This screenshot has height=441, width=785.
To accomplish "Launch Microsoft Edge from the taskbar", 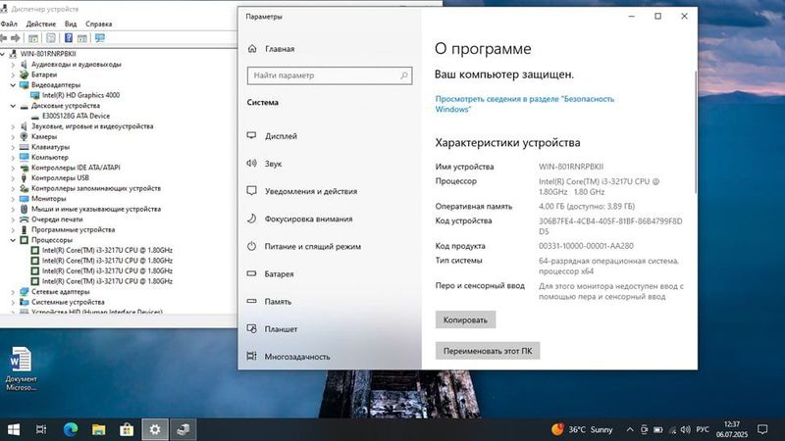I will coord(71,429).
